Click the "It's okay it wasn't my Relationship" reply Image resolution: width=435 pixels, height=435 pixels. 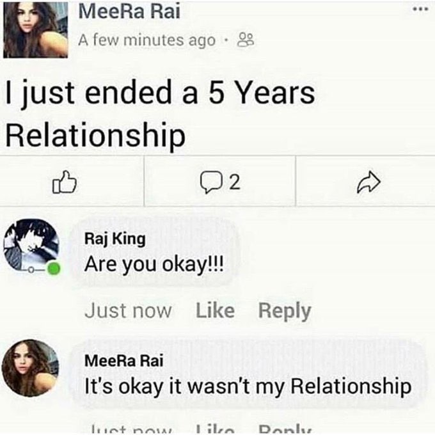coord(248,386)
